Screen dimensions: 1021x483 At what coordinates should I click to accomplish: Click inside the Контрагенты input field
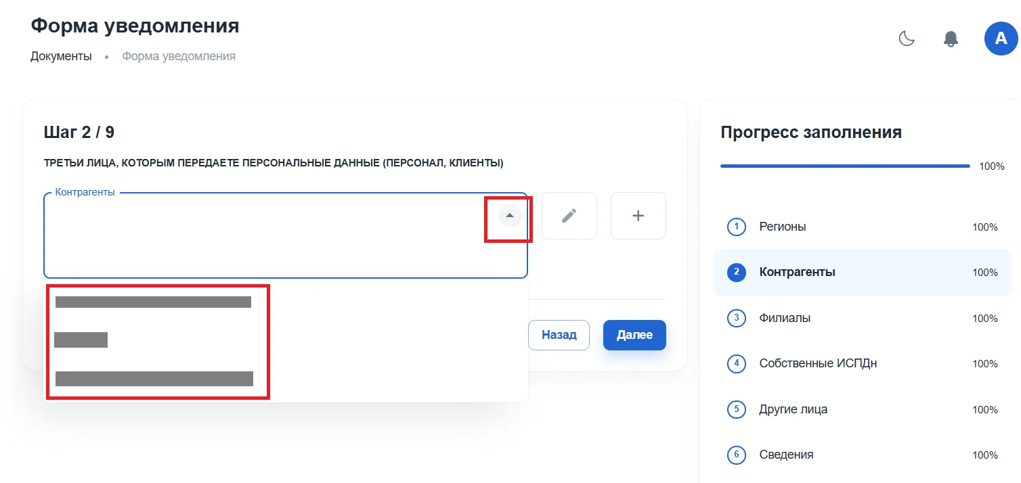coord(271,235)
